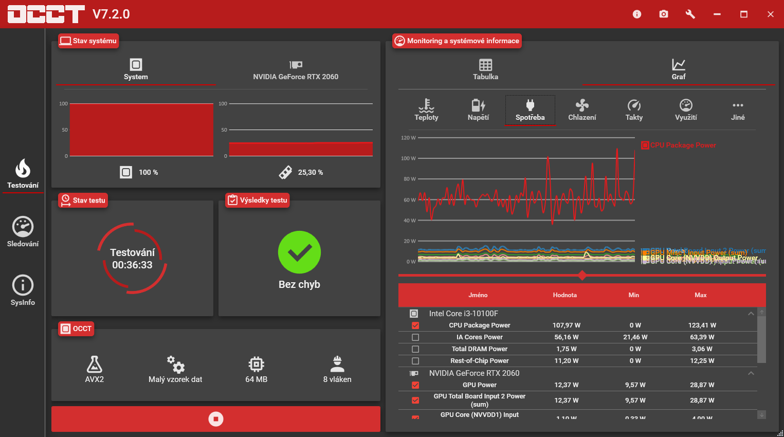Show the Využití usage graphs
This screenshot has height=437, width=784.
tap(686, 110)
